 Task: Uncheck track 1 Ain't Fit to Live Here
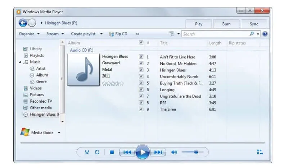[141, 57]
